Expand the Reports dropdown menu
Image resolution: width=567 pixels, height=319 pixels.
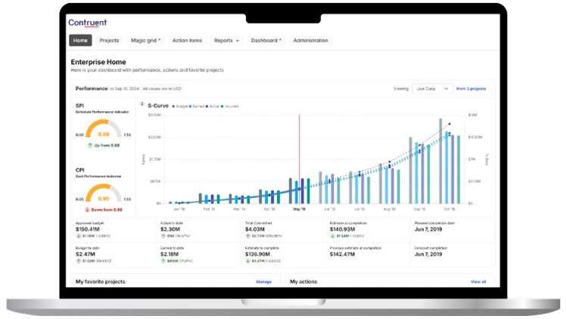(226, 41)
